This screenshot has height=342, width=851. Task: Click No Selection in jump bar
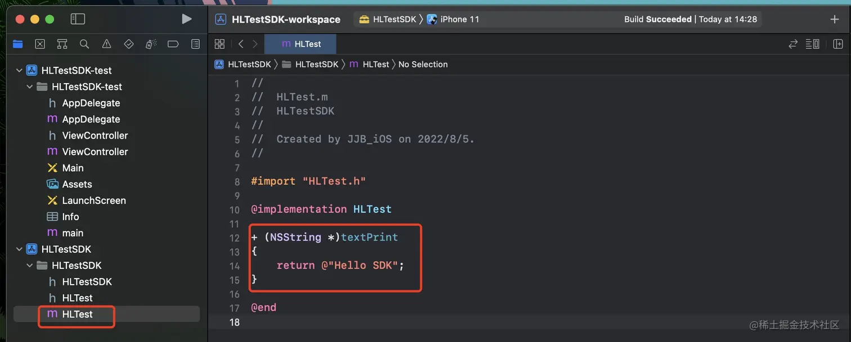pyautogui.click(x=423, y=64)
